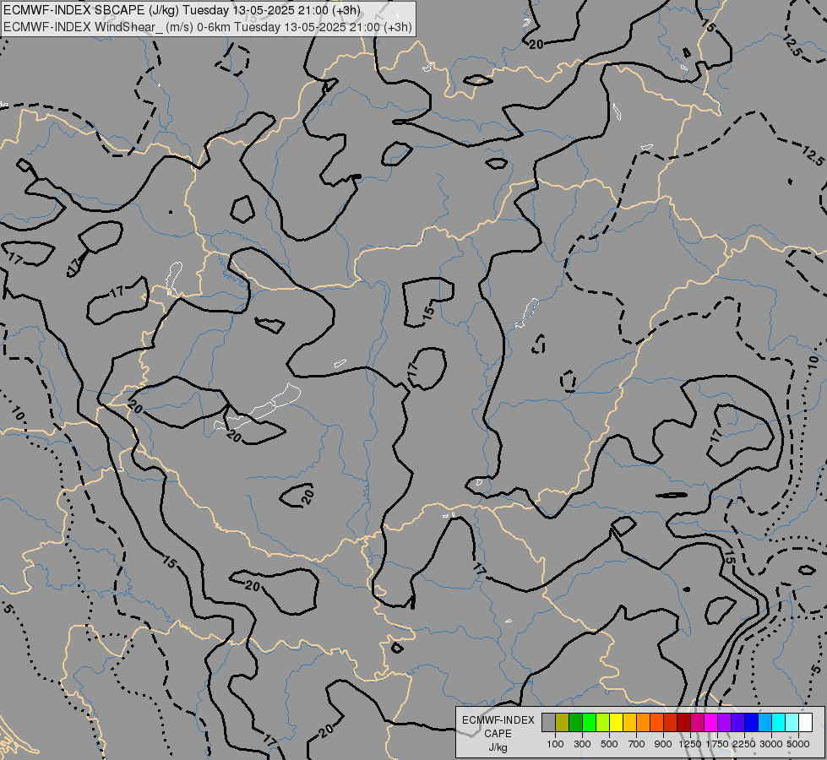Click the dark green legend swatch

click(x=576, y=722)
